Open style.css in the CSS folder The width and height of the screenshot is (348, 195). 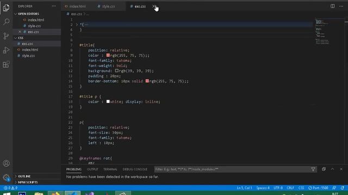coord(28,56)
